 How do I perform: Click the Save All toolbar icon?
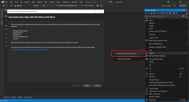(21, 5)
